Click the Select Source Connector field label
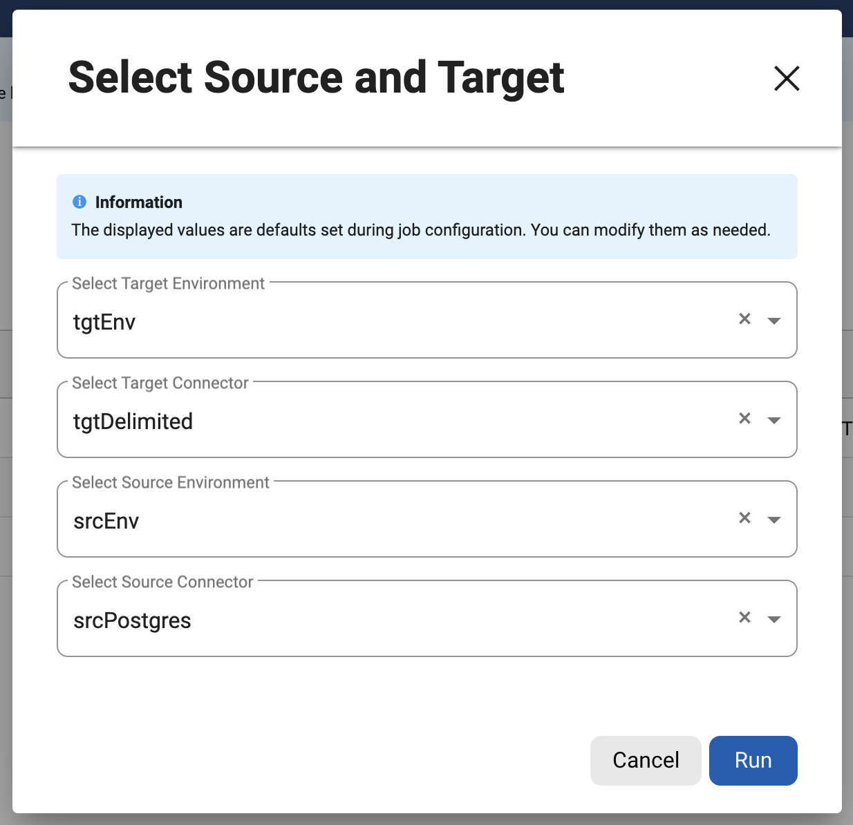Viewport: 853px width, 825px height. [162, 582]
